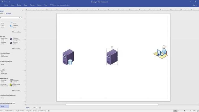Select the Exchange servers stencil icon
The width and height of the screenshot is (199, 112).
point(11,81)
